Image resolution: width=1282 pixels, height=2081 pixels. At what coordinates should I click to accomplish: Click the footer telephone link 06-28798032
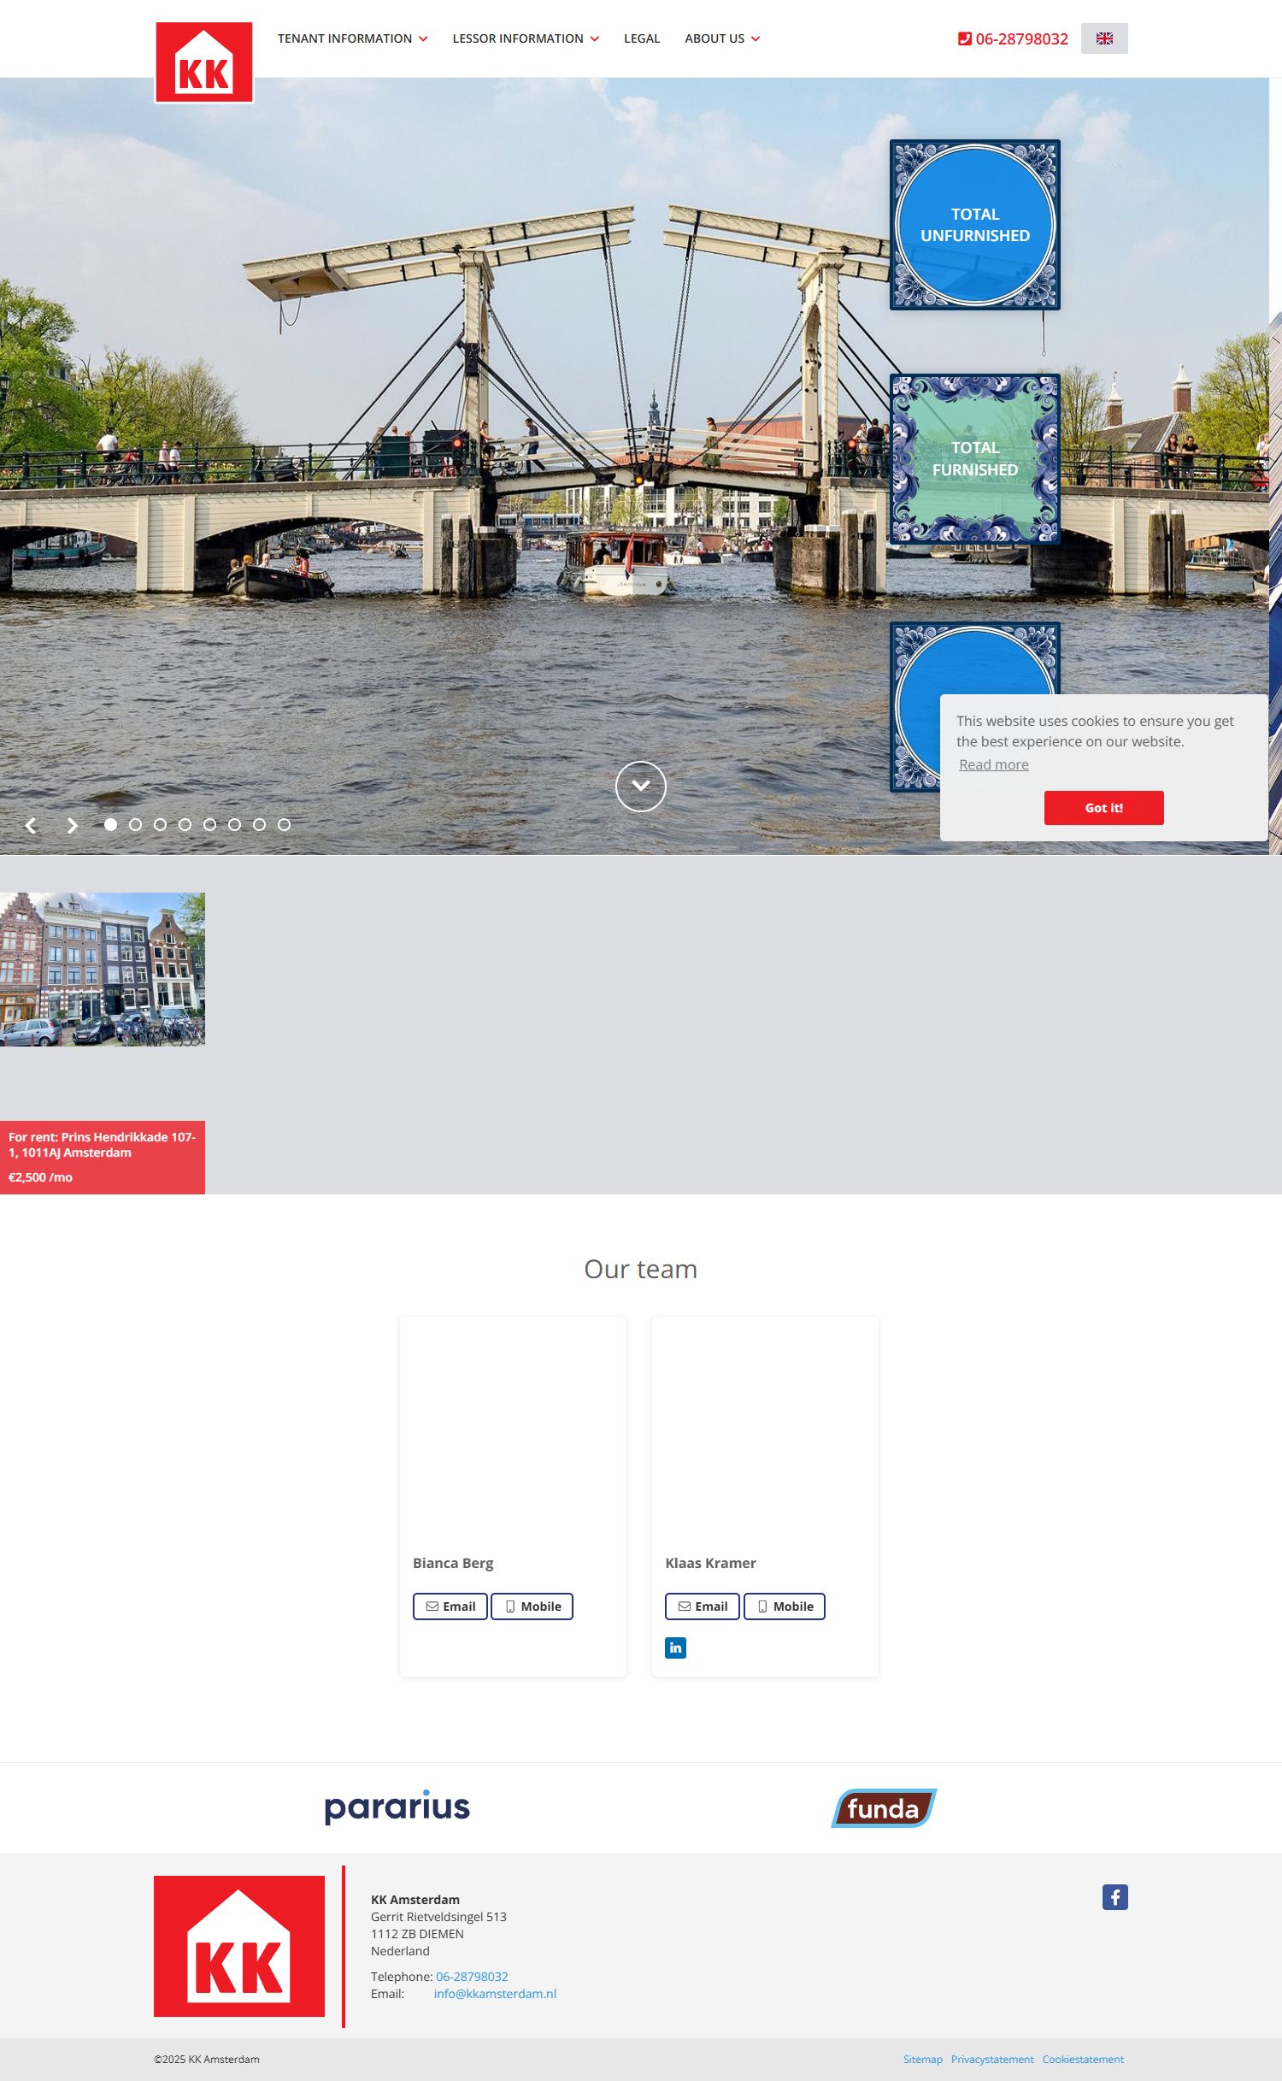(472, 1977)
